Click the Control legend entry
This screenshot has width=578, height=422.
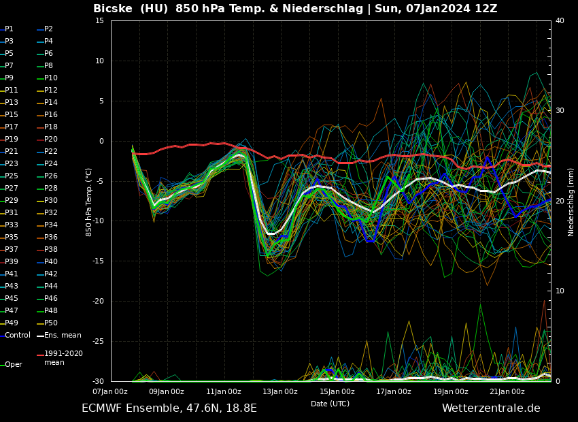pos(18,336)
